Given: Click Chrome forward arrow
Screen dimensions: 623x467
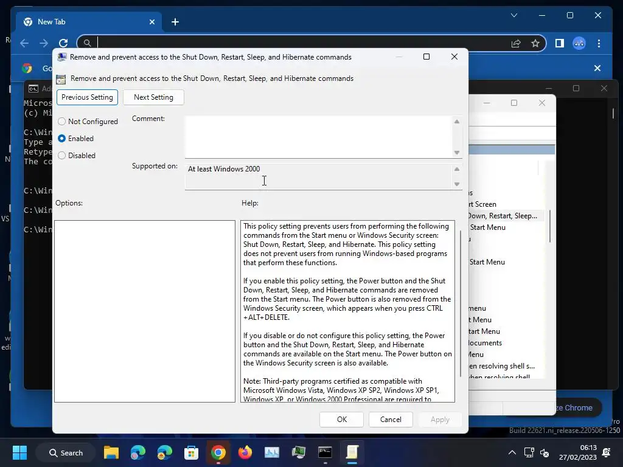Looking at the screenshot, I should point(44,43).
